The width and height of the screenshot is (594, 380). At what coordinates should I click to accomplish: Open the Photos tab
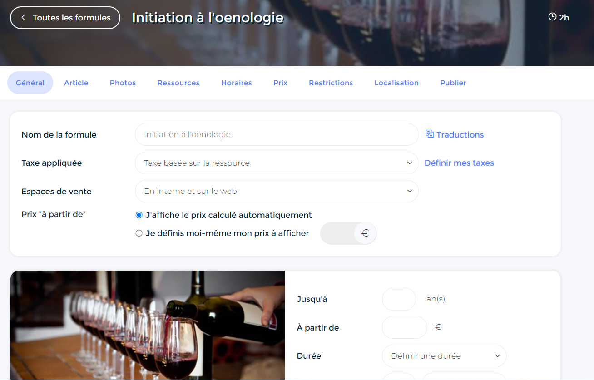[x=123, y=83]
